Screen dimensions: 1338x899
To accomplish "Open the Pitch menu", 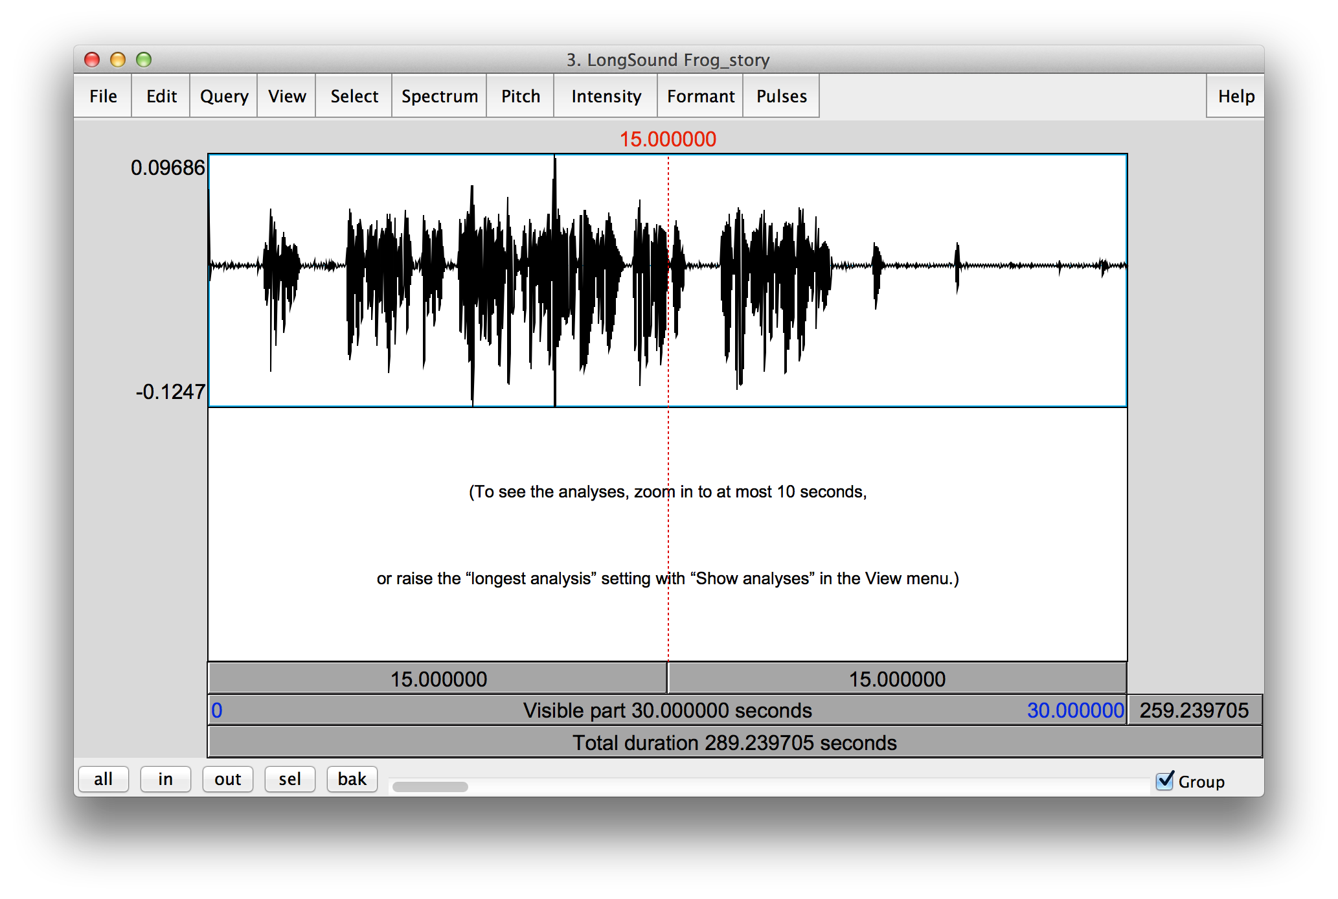I will pyautogui.click(x=521, y=96).
